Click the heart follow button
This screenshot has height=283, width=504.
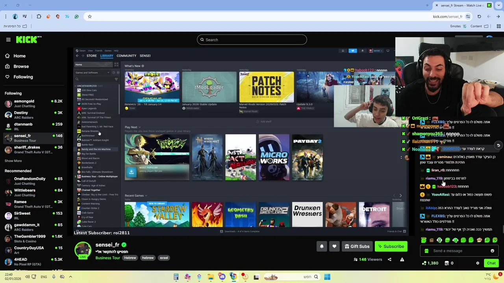[334, 246]
